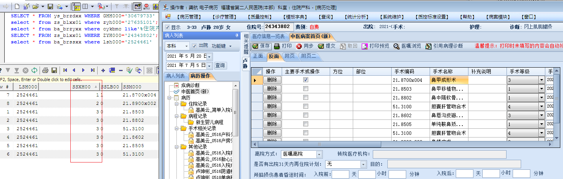Check main-surgery box for 鼻甲移植物 row
Image resolution: width=563 pixels, height=179 pixels.
tap(306, 89)
